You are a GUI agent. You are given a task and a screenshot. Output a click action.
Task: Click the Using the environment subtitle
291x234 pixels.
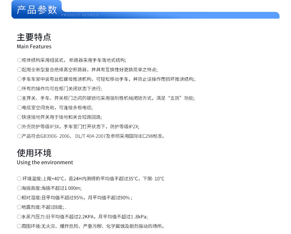[x=45, y=162]
